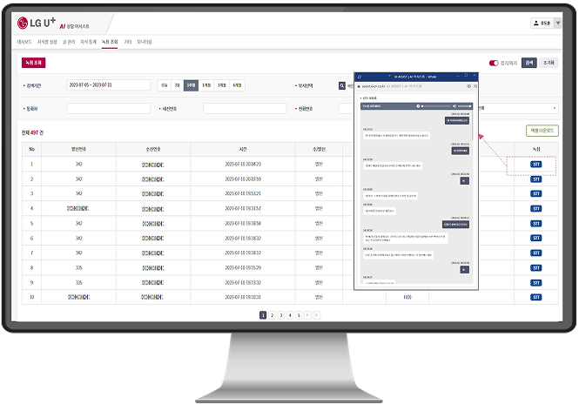
Task: Select the 녹취 조회 navigation tab
Action: point(110,42)
